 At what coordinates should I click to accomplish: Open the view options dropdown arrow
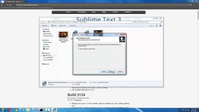pyautogui.click(x=153, y=26)
